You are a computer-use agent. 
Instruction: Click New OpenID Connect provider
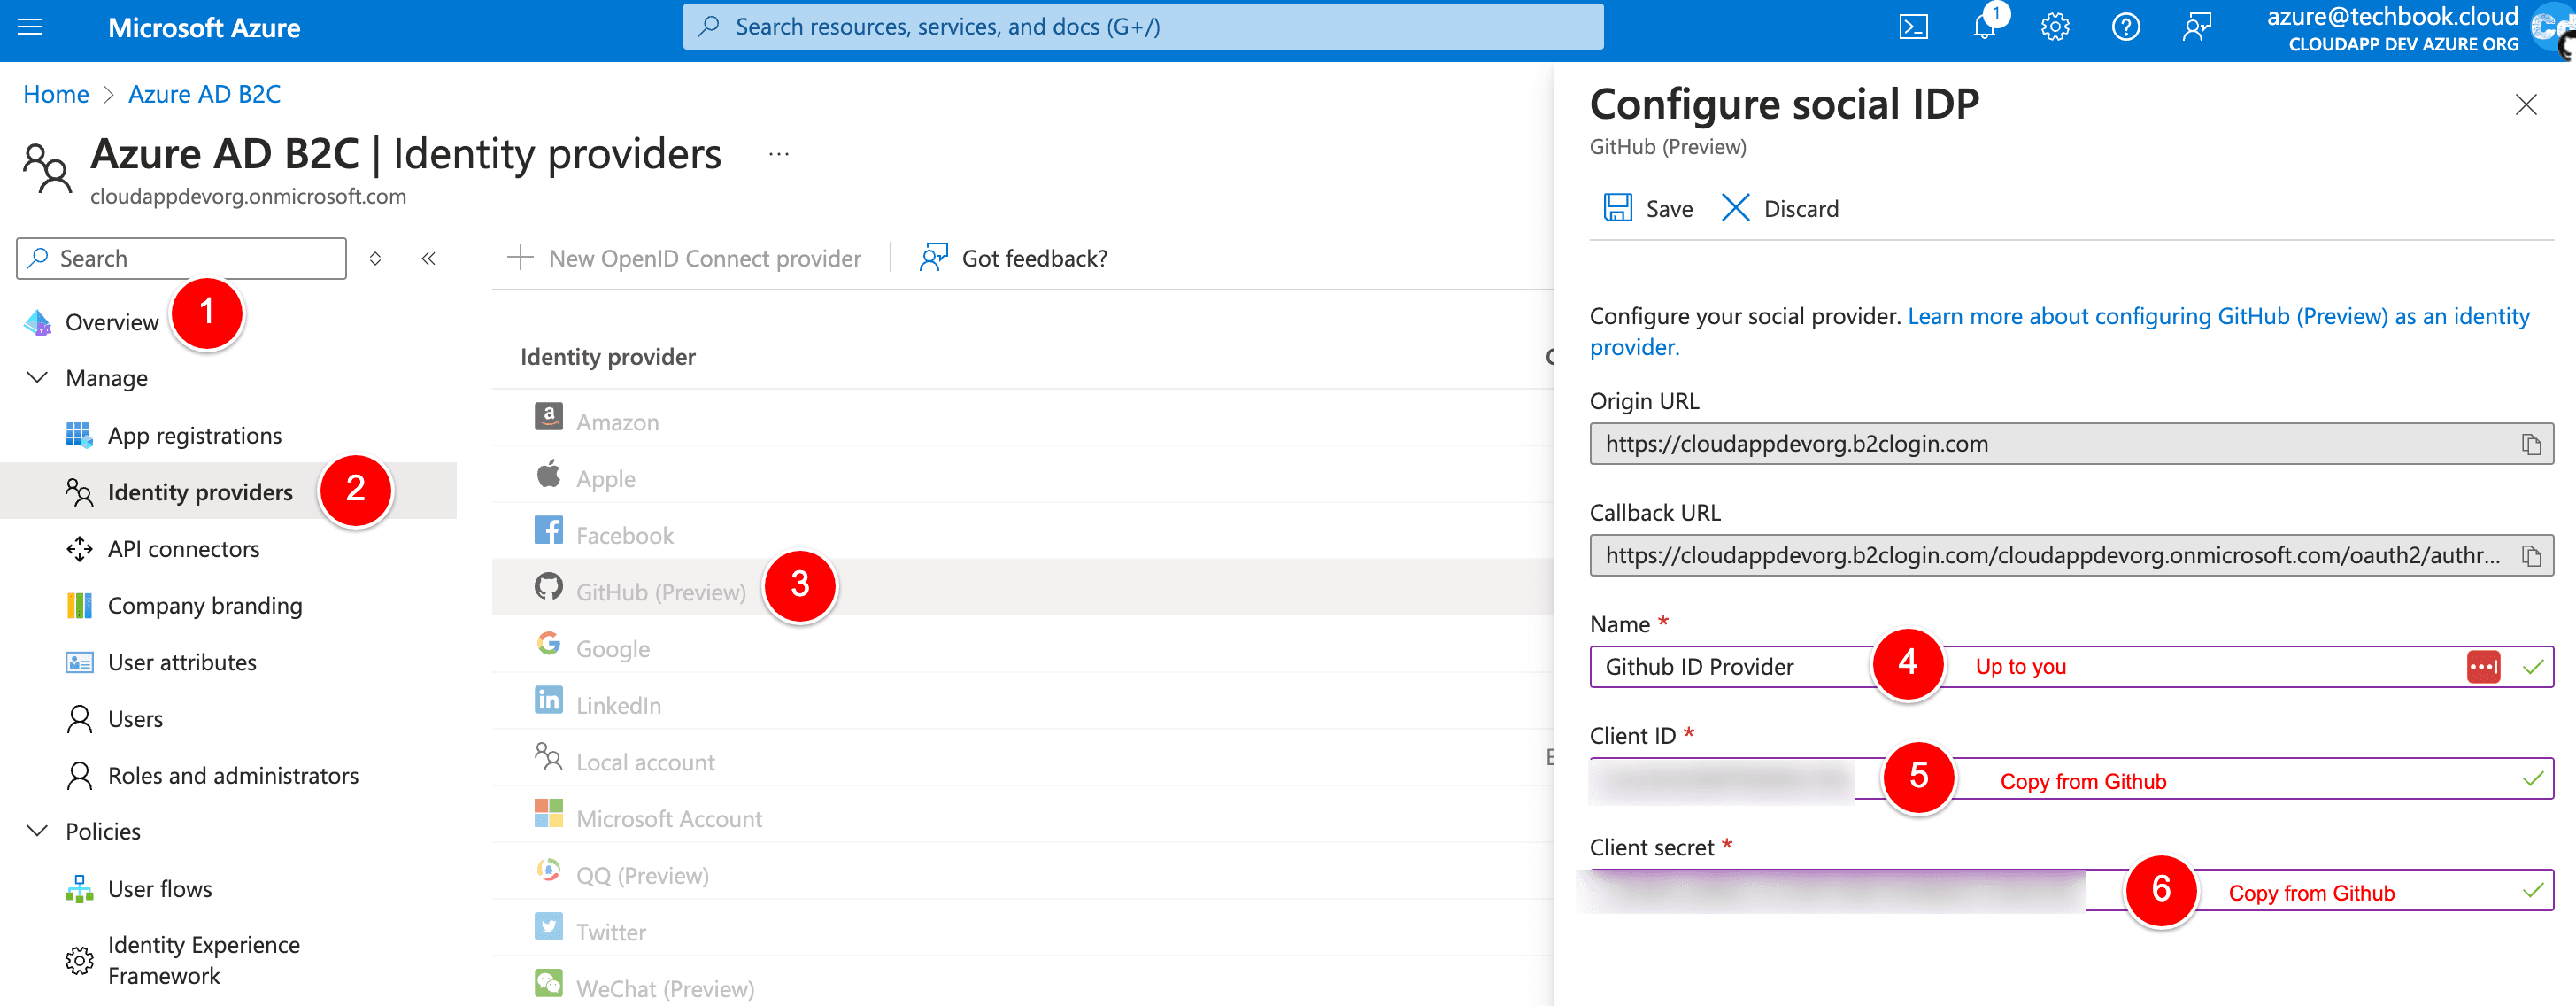pos(685,259)
